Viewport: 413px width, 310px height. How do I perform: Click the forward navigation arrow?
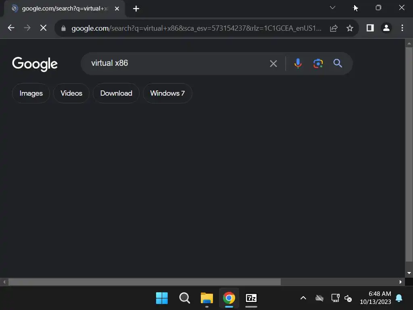point(27,28)
